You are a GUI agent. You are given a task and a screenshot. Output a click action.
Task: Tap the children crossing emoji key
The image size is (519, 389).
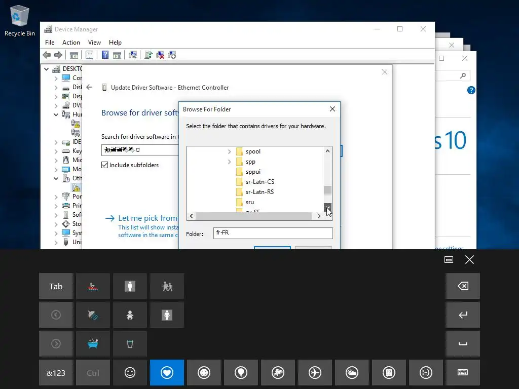[x=167, y=286]
